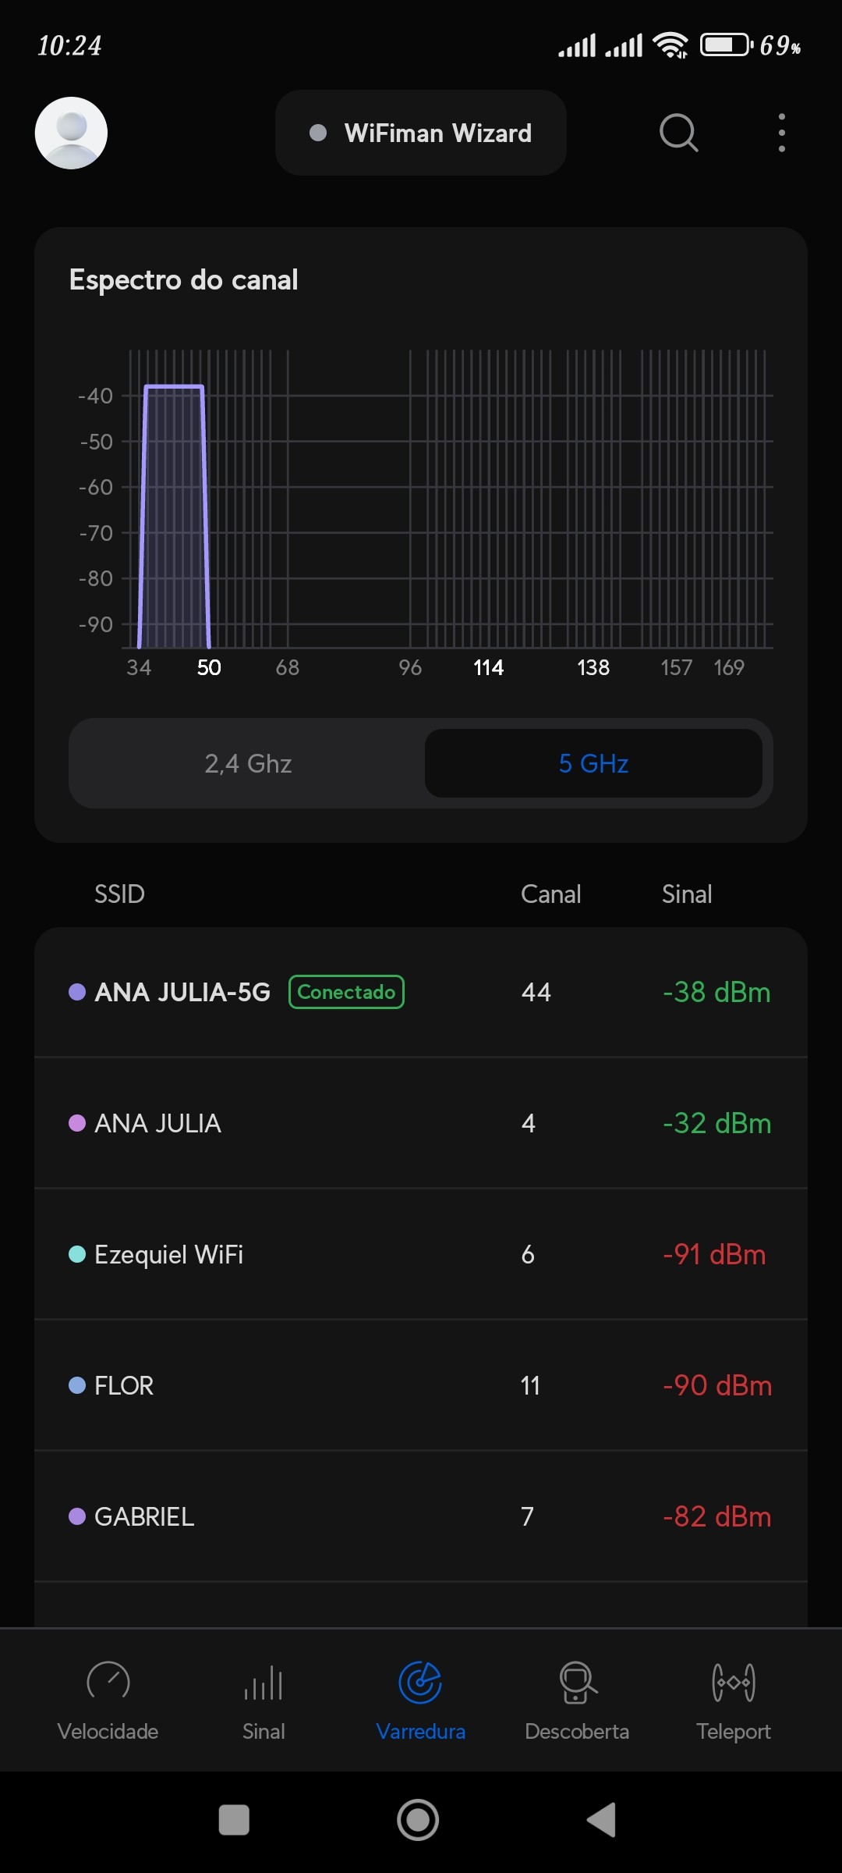This screenshot has width=842, height=1873.
Task: Click the GABRIEL network color dot
Action: tap(77, 1516)
